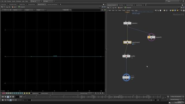The width and height of the screenshot is (185, 104).
Task: Click the Notes Off button
Action: click(x=66, y=10)
